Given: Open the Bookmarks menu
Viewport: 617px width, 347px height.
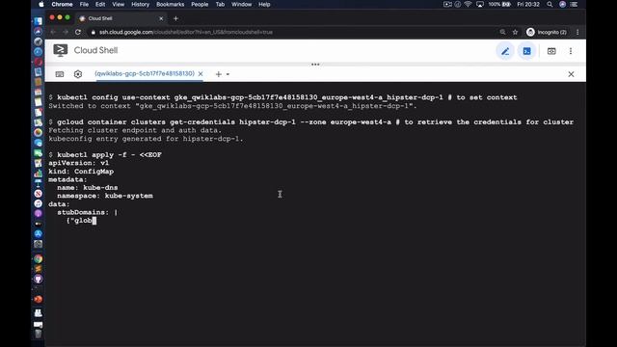Looking at the screenshot, I should 170,4.
